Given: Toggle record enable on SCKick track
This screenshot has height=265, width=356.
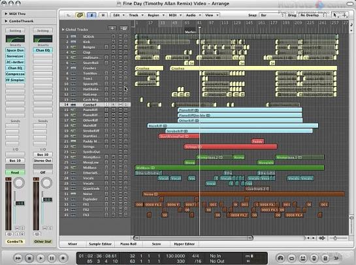Looking at the screenshot, I should pyautogui.click(x=113, y=37).
